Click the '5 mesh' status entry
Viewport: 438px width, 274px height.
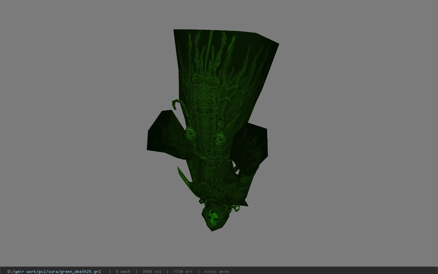coord(123,272)
